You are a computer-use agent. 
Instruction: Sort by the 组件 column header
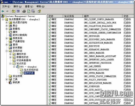[x=103, y=16]
